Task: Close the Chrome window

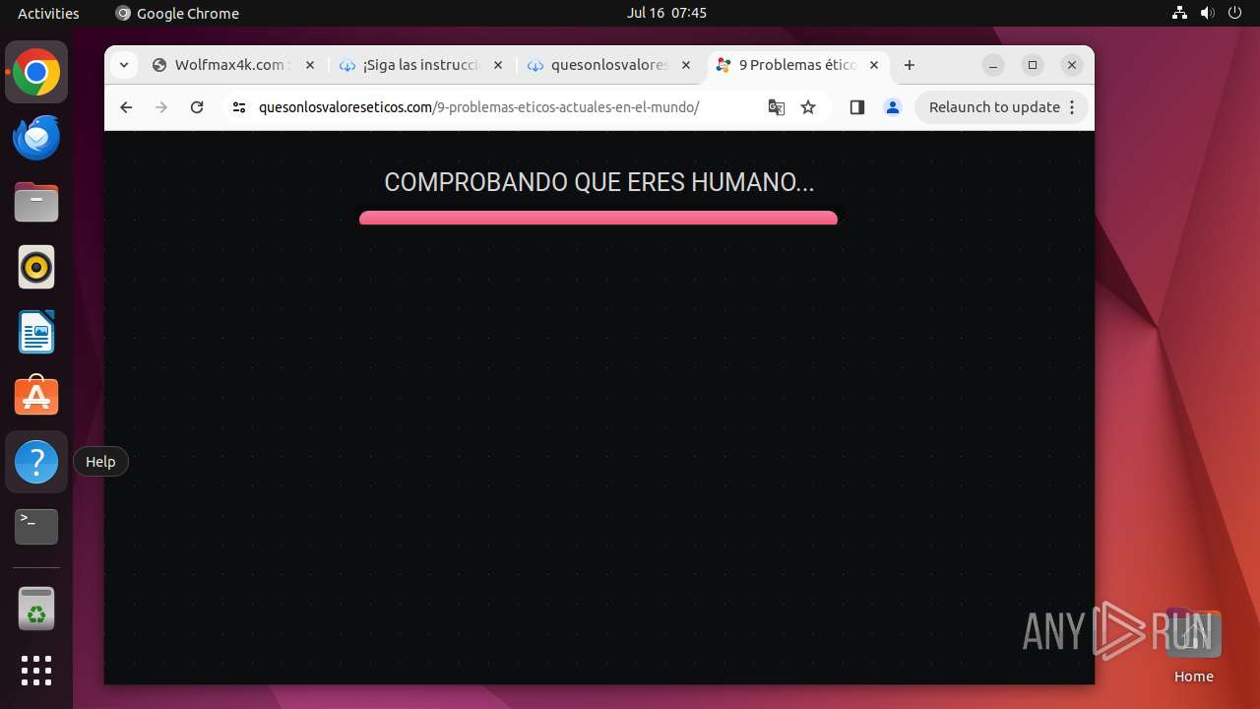Action: pos(1072,65)
